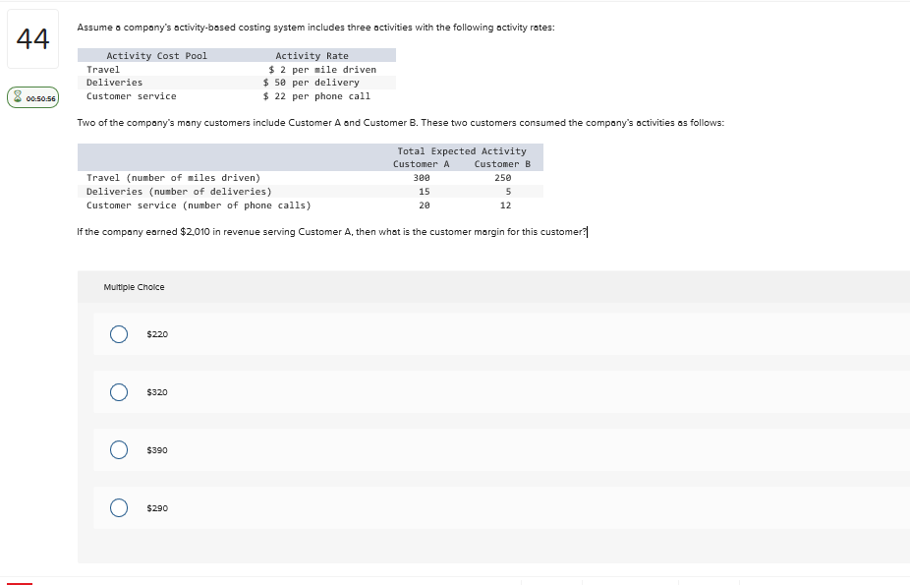The image size is (910, 585).
Task: Click the Customer B column label
Action: click(501, 163)
